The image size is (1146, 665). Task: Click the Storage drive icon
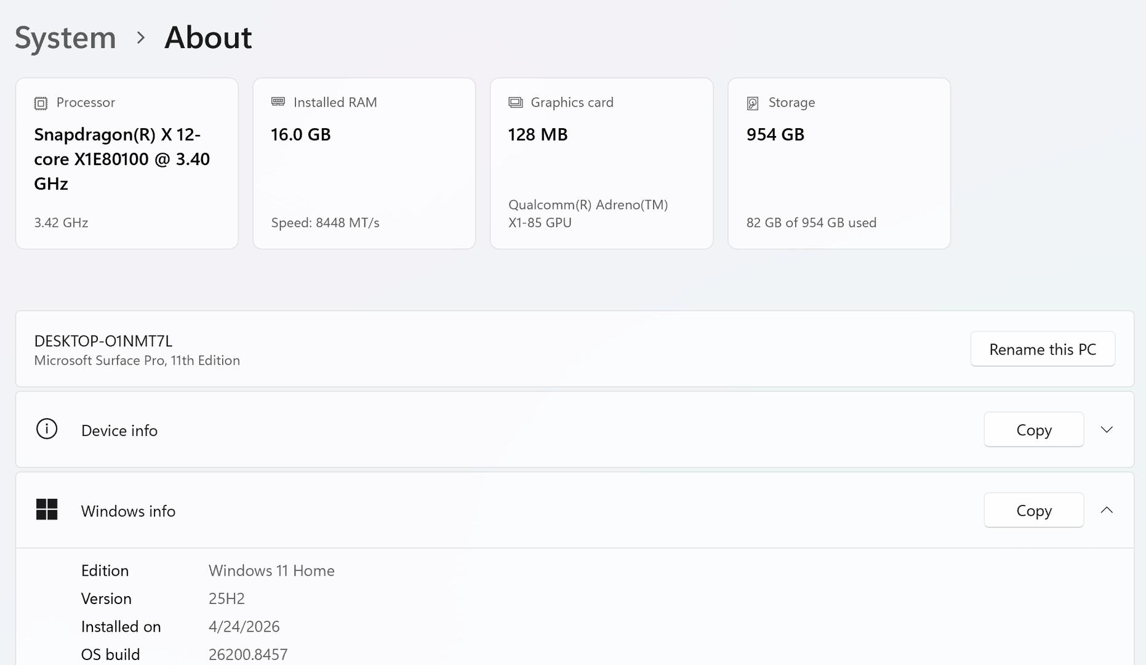[753, 103]
